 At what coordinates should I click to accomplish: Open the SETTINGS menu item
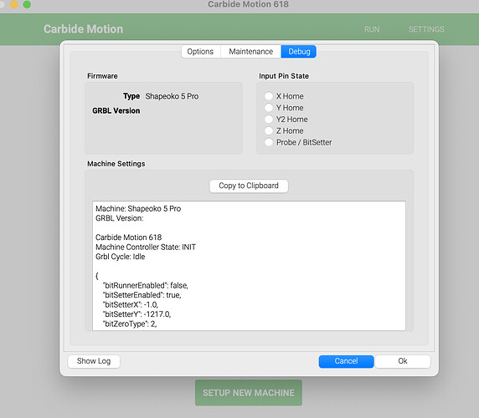pyautogui.click(x=426, y=29)
